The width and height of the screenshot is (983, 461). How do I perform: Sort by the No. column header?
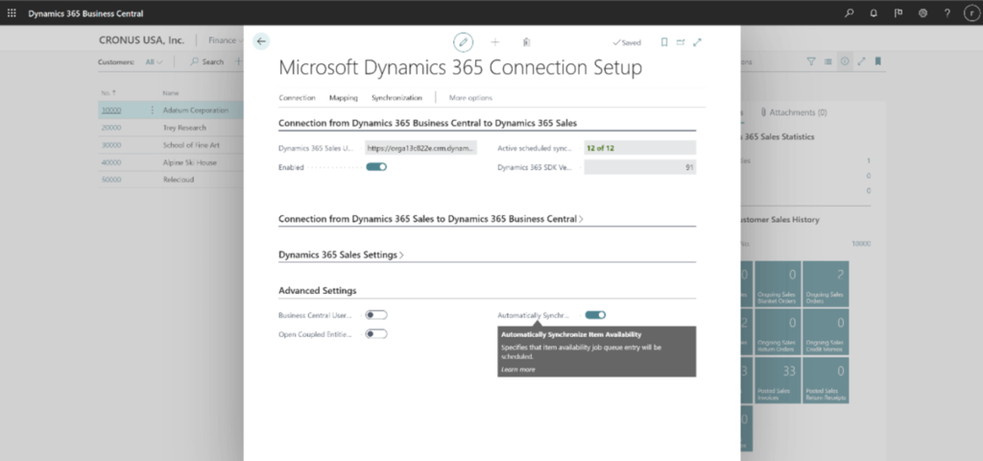108,93
